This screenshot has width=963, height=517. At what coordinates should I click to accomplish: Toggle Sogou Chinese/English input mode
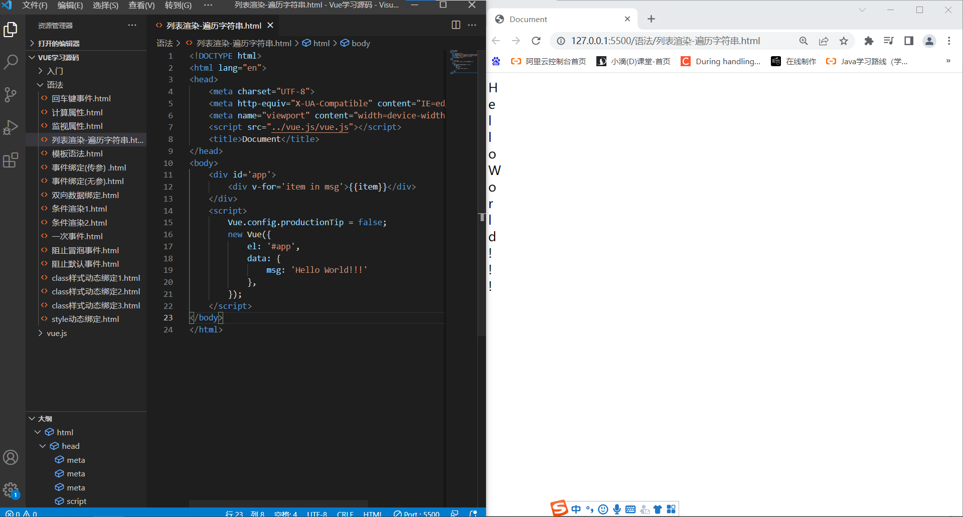tap(576, 509)
